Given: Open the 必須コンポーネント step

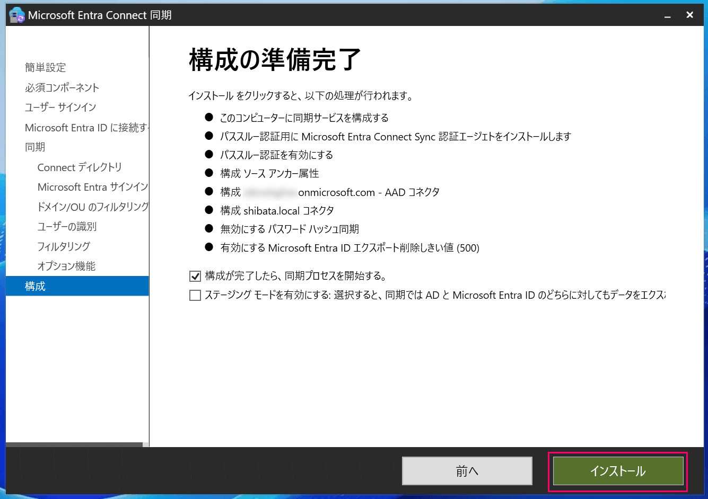Looking at the screenshot, I should pos(62,87).
